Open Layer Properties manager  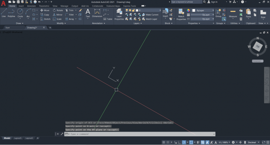click(x=119, y=14)
